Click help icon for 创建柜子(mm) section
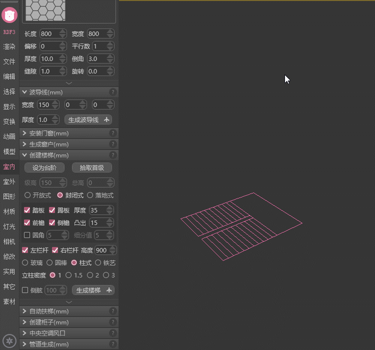Image resolution: width=375 pixels, height=350 pixels. click(113, 322)
